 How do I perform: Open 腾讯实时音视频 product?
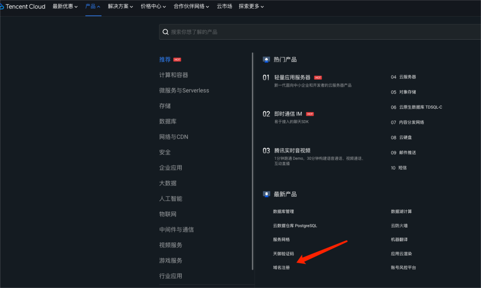pos(292,150)
